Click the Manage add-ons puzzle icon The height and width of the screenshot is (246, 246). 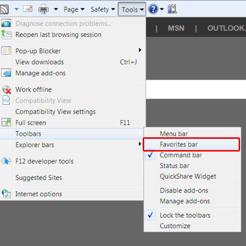coord(6,73)
